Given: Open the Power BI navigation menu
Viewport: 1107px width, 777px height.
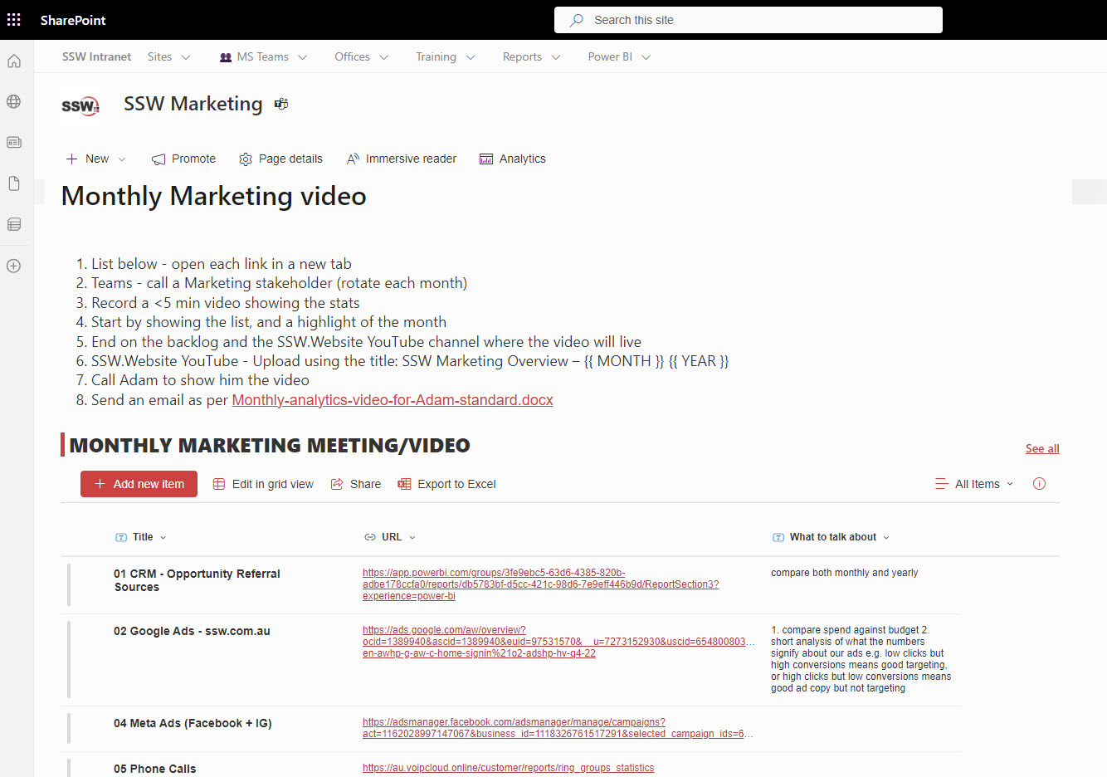Looking at the screenshot, I should coord(619,57).
